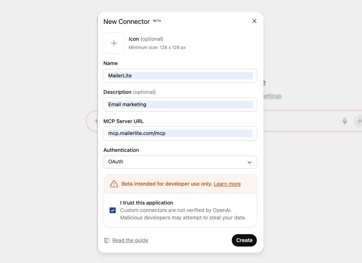The height and width of the screenshot is (263, 362).
Task: Uncheck the I trust this application checkbox
Action: coord(113,210)
